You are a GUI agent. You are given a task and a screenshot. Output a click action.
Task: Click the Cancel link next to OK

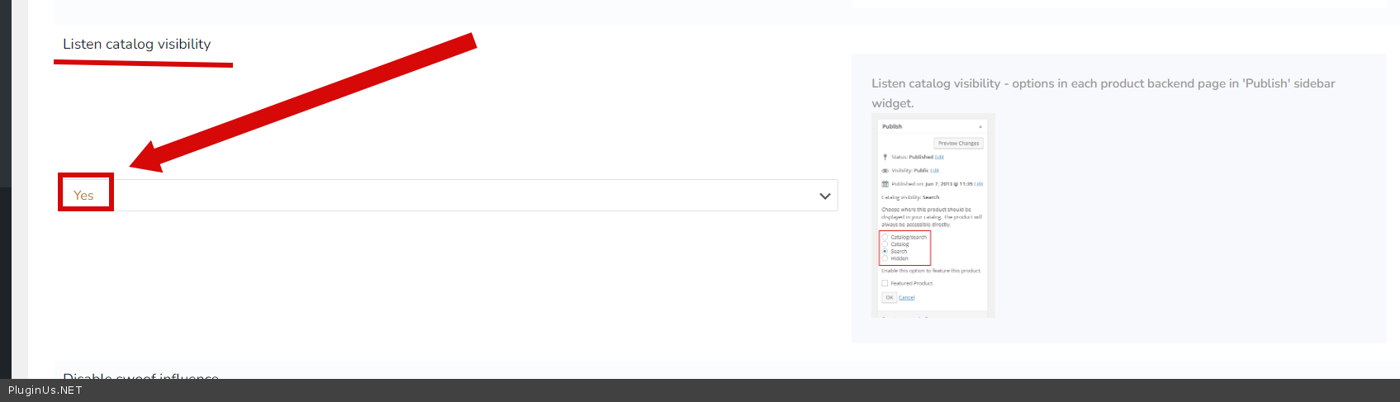click(906, 298)
